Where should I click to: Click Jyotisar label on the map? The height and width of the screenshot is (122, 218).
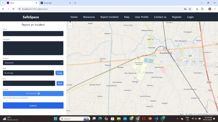(103, 59)
